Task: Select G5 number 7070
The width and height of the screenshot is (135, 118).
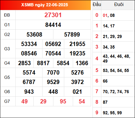Action: pyautogui.click(x=53, y=73)
